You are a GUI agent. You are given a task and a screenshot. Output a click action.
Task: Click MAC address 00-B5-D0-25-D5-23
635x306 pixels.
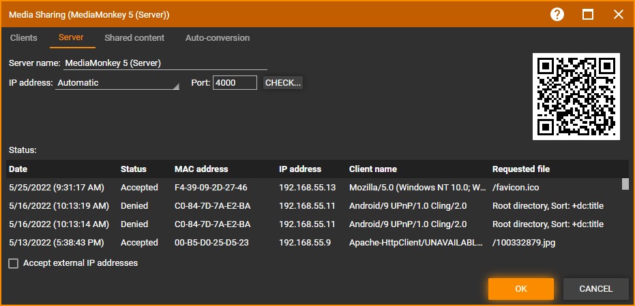click(x=211, y=243)
